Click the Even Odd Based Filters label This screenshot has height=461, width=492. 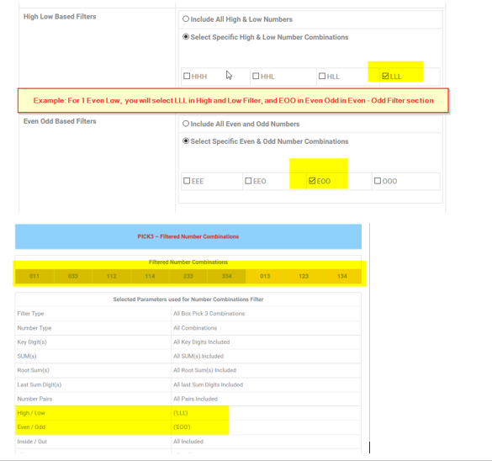point(60,121)
